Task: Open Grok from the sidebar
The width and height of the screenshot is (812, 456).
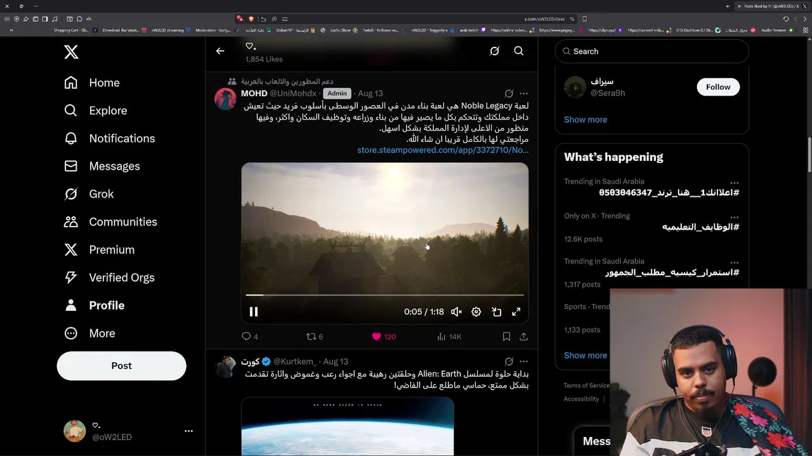Action: coord(89,194)
